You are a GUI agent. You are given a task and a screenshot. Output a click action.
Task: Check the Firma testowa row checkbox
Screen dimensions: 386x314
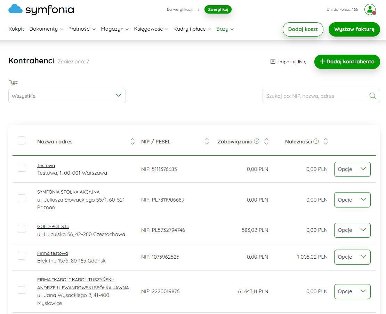[x=22, y=256]
